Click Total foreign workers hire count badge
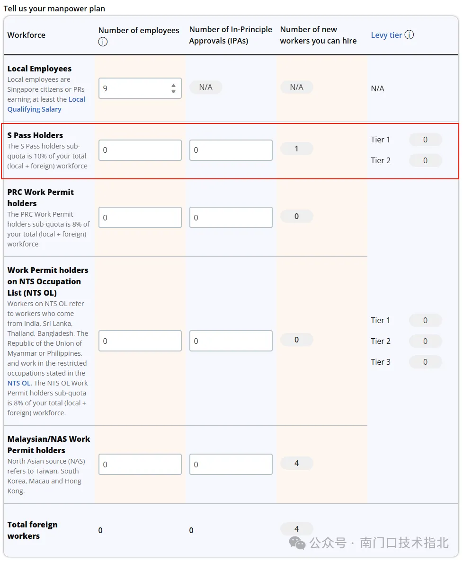Image resolution: width=463 pixels, height=561 pixels. click(296, 529)
